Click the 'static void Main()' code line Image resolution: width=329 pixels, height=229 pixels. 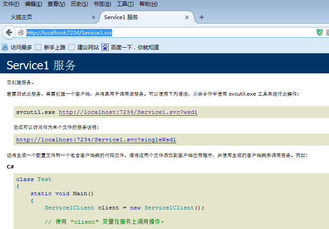[x=62, y=193]
